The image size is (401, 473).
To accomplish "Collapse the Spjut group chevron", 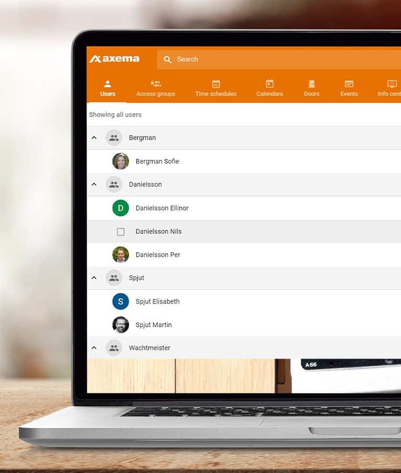I will [94, 278].
